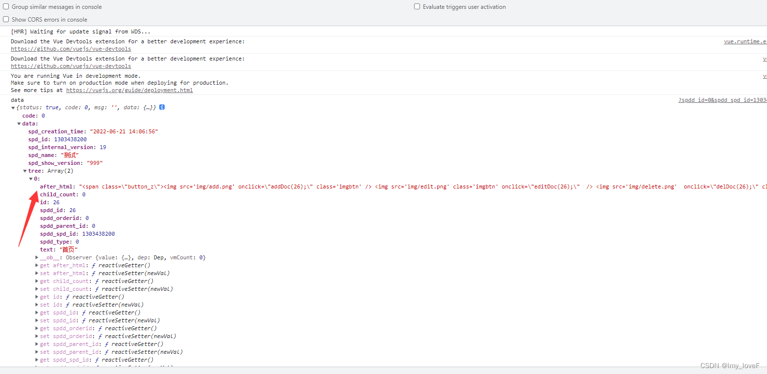The height and width of the screenshot is (374, 767).
Task: Enable Evaluate triggers user activation checkbox
Action: [x=417, y=7]
